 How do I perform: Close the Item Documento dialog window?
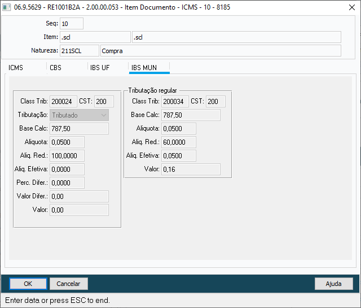point(352,7)
